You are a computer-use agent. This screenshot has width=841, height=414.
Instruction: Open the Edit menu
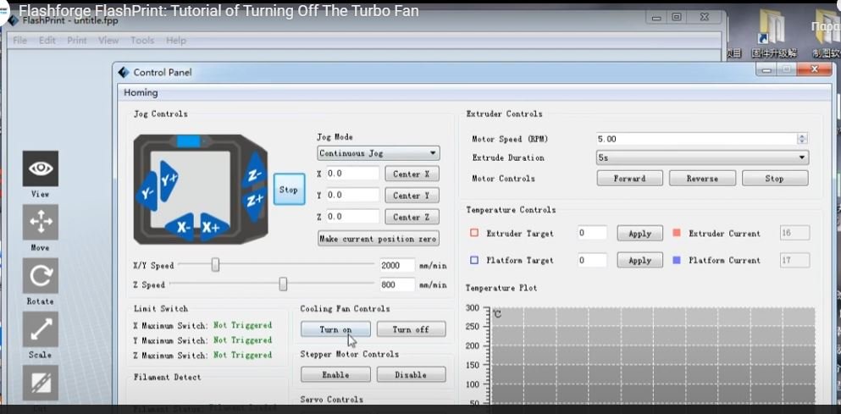(47, 41)
